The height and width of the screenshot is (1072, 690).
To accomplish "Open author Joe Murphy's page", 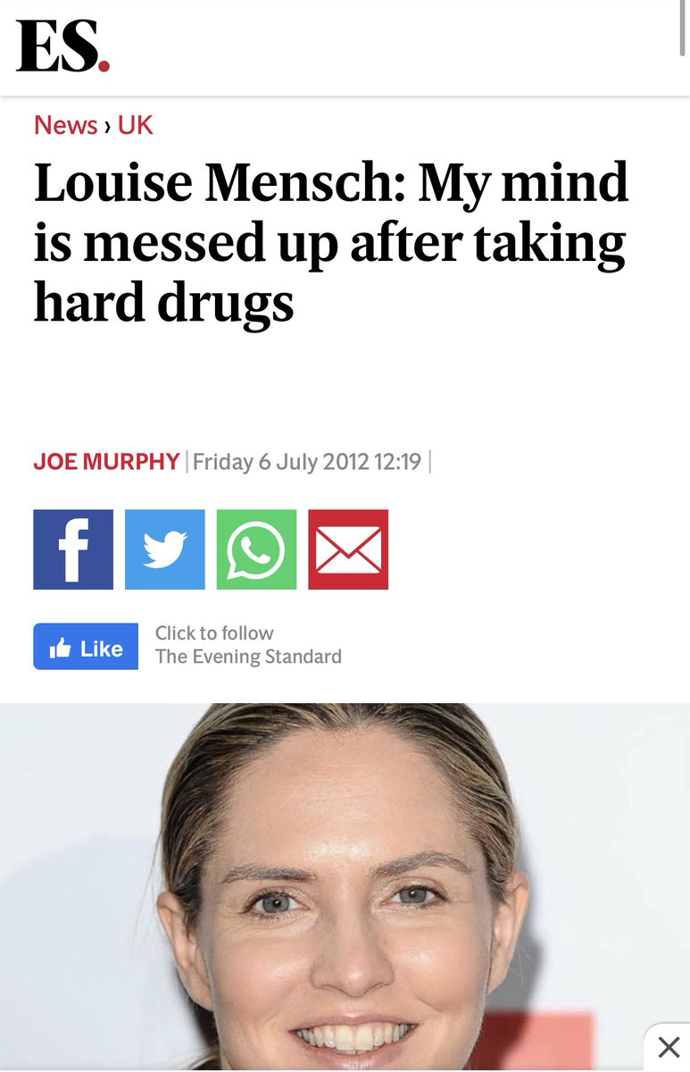I will coord(106,462).
